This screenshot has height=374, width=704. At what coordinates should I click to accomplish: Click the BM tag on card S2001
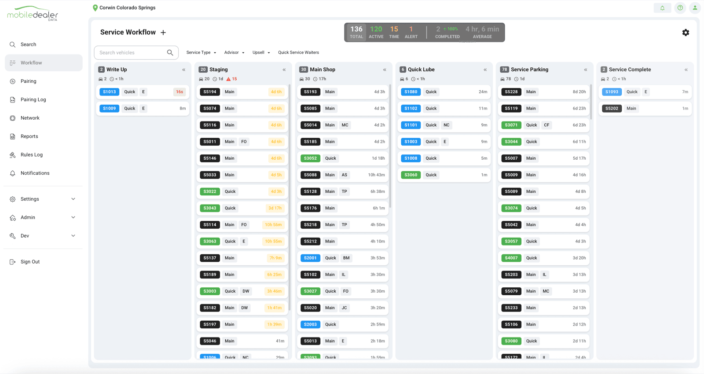pyautogui.click(x=346, y=258)
